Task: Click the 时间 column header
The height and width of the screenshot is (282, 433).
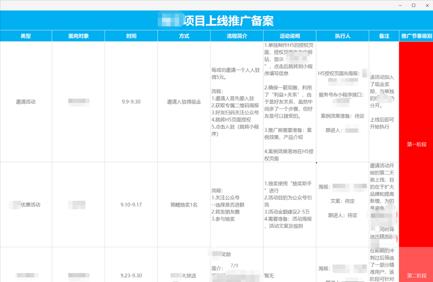Action: tap(131, 36)
